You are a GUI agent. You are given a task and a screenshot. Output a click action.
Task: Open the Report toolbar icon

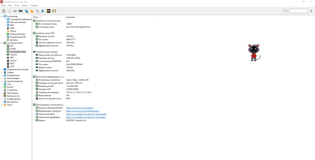pos(9,11)
